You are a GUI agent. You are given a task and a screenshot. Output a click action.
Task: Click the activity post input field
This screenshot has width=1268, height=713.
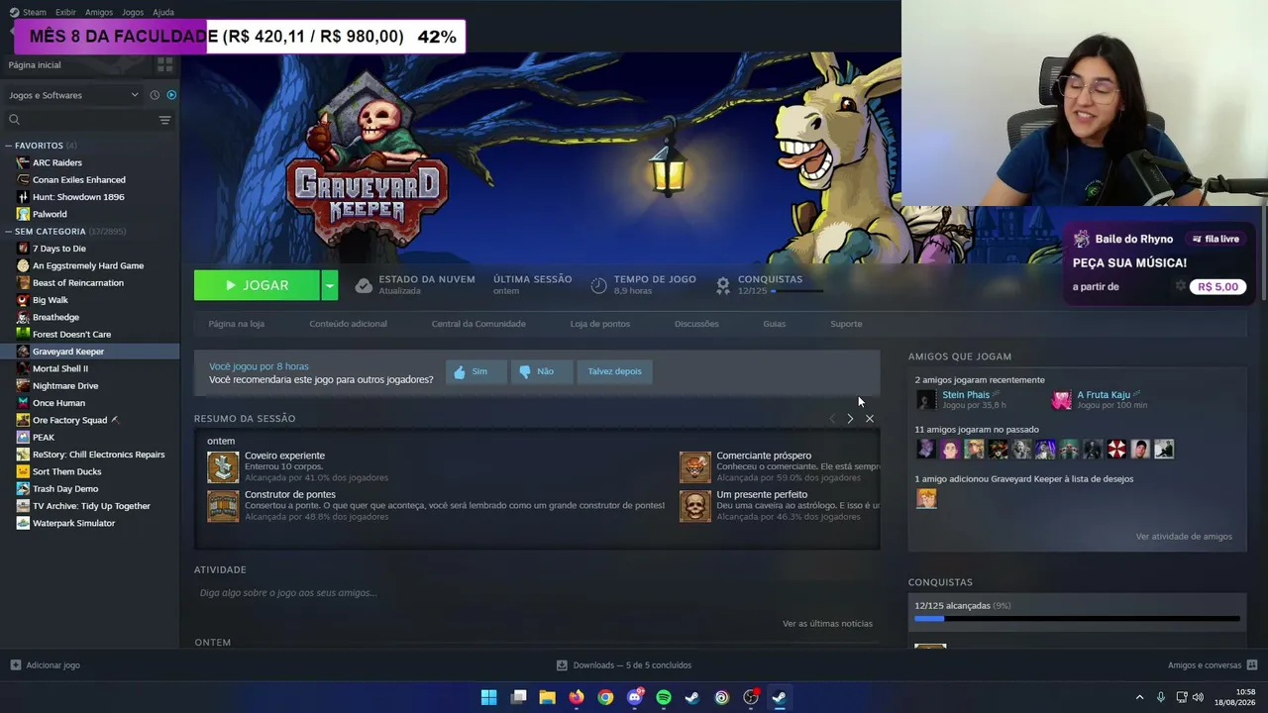pos(536,593)
